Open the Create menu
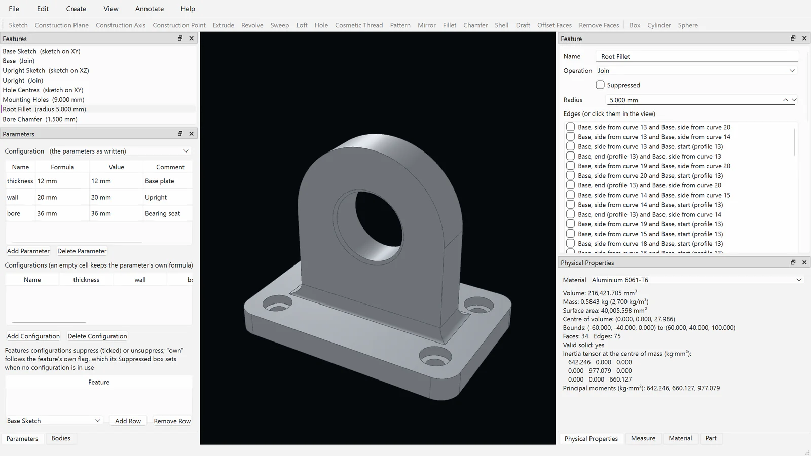 76,9
